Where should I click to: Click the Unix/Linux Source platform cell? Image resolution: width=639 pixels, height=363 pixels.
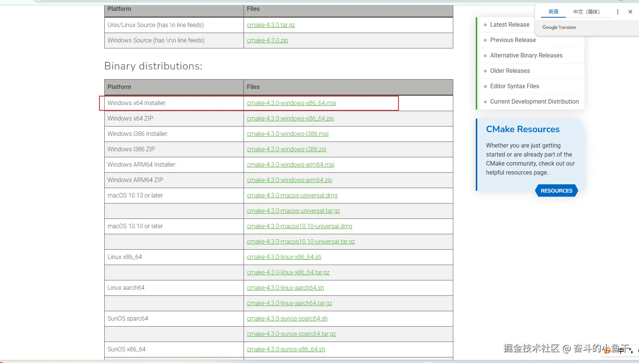point(174,25)
